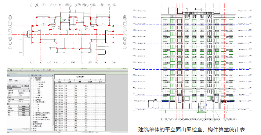Click the 编辑 button for 排序/成组
The width and height of the screenshot is (261, 135).
(x=24, y=110)
